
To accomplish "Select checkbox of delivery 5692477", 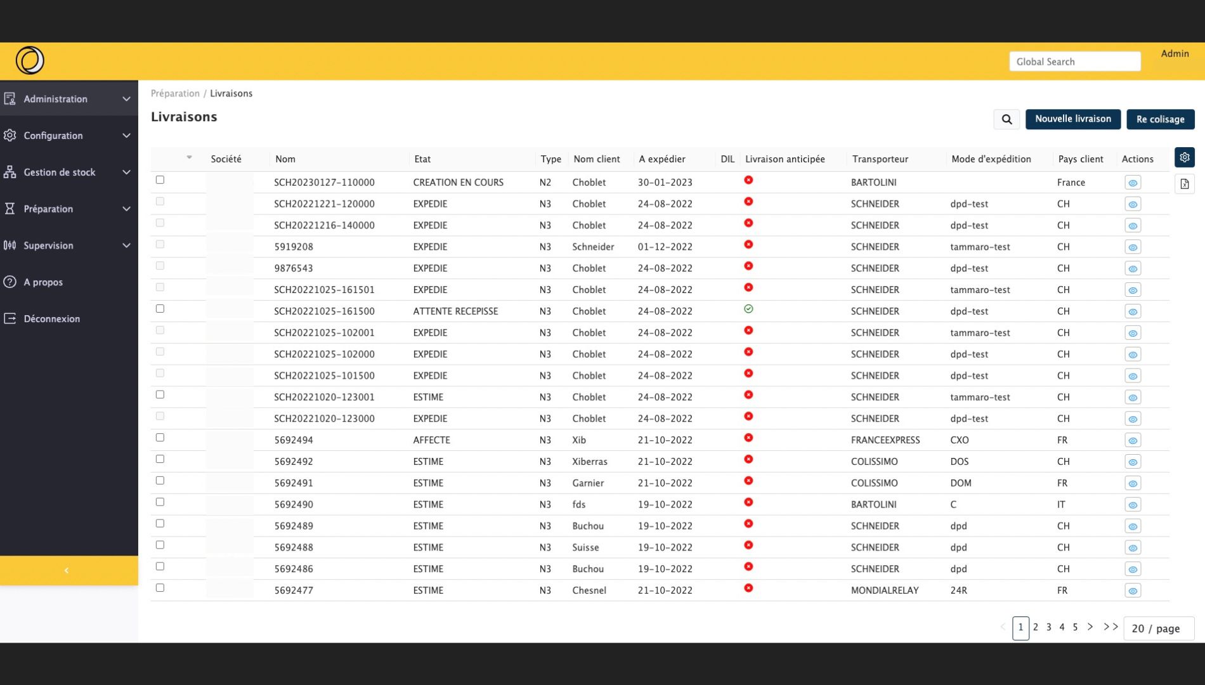I will click(160, 588).
